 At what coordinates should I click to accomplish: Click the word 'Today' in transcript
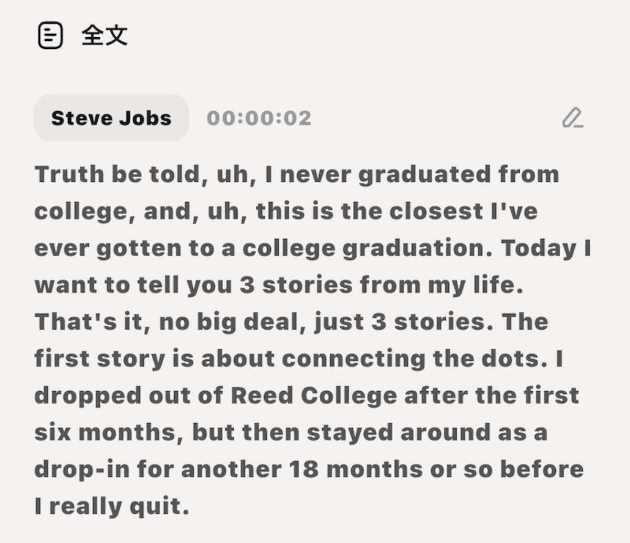[x=539, y=248]
